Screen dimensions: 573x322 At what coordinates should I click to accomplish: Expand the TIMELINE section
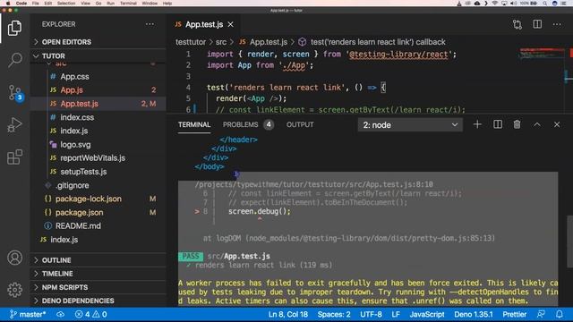pos(98,274)
